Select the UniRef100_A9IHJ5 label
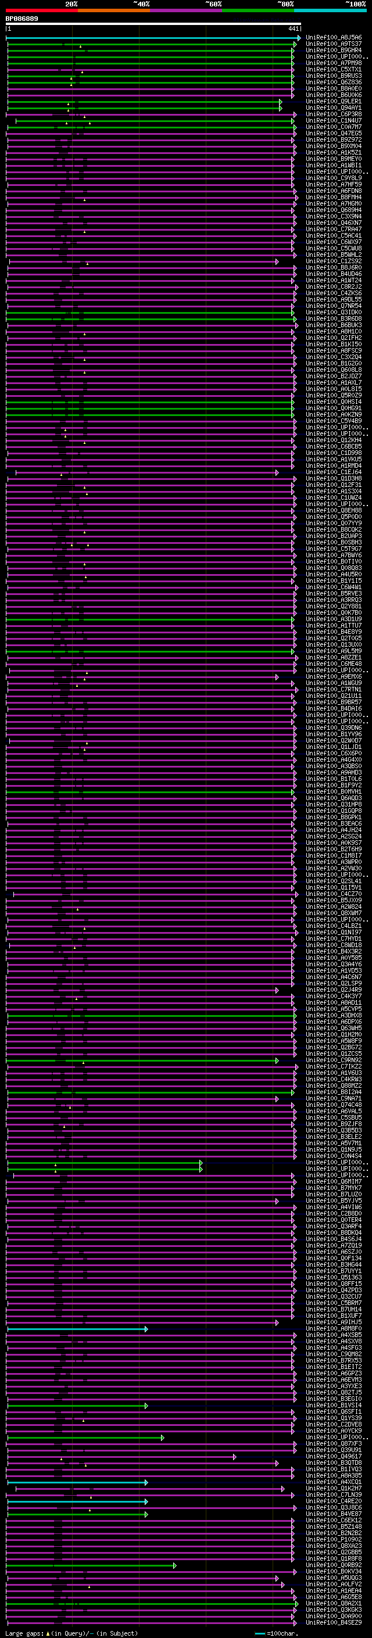This screenshot has height=1638, width=372. click(x=333, y=1322)
